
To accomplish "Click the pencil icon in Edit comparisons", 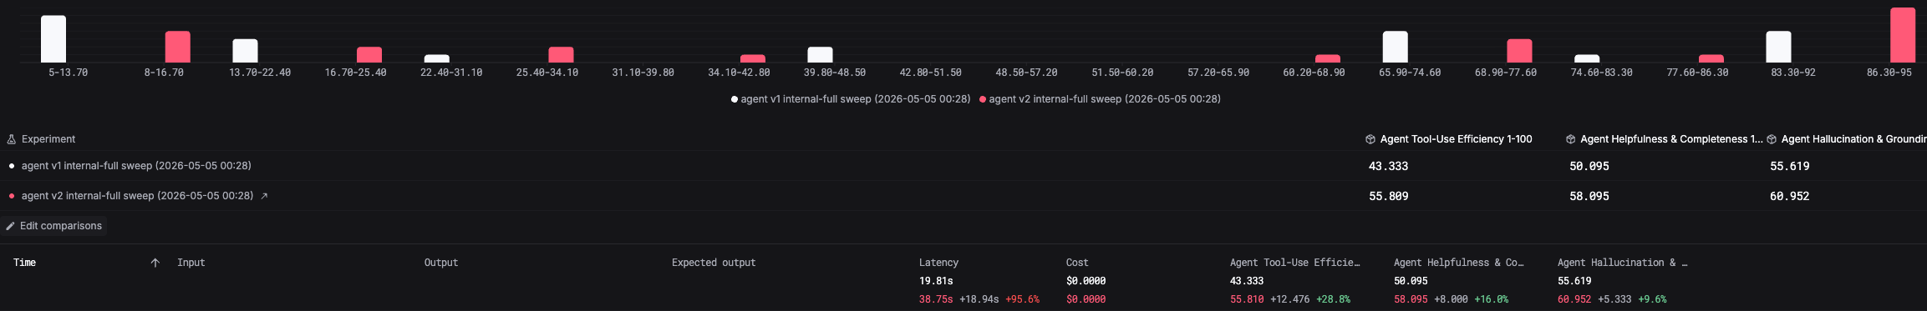I will pyautogui.click(x=11, y=226).
